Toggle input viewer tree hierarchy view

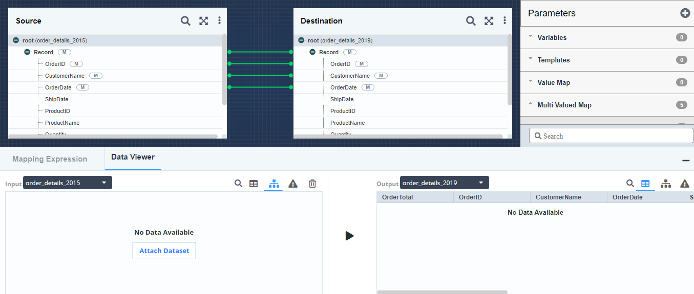(x=274, y=184)
